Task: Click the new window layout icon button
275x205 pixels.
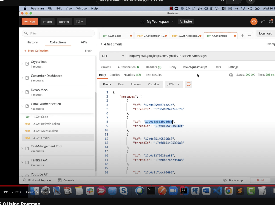Action: pyautogui.click(x=80, y=21)
